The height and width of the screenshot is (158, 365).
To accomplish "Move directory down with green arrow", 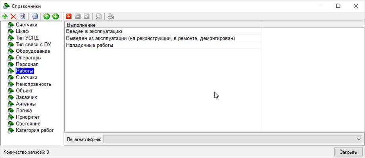I will click(56, 17).
